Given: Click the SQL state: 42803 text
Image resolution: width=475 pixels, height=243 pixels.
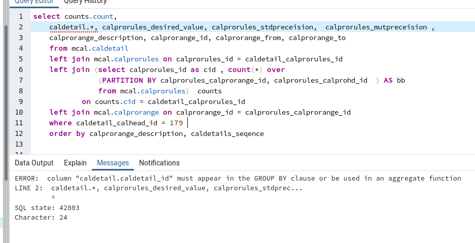Looking at the screenshot, I should pos(47,208).
